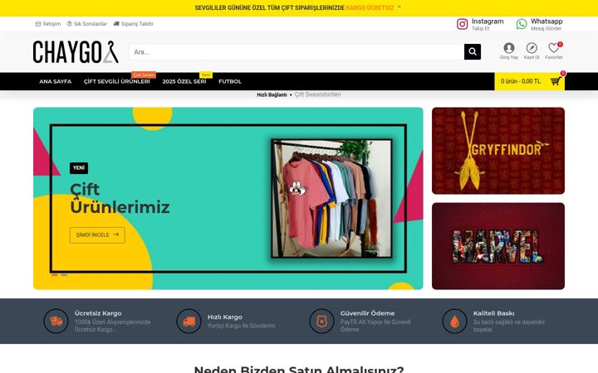The height and width of the screenshot is (373, 598).
Task: Follow the Instagram Takip Et text link
Action: pos(480,28)
